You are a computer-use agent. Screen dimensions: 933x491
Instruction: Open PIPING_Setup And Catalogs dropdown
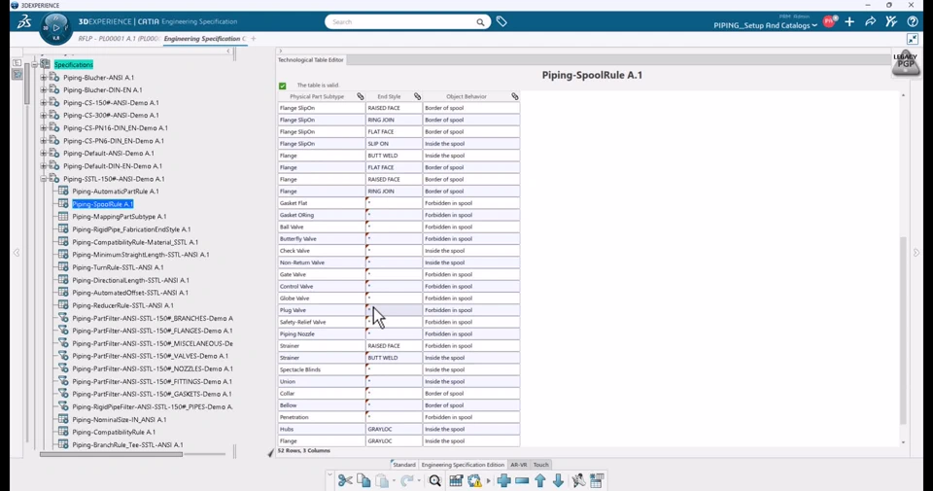(x=765, y=25)
